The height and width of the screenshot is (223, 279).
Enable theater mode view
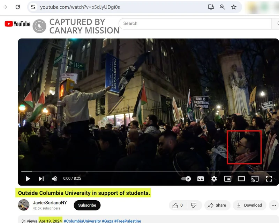[x=241, y=179]
